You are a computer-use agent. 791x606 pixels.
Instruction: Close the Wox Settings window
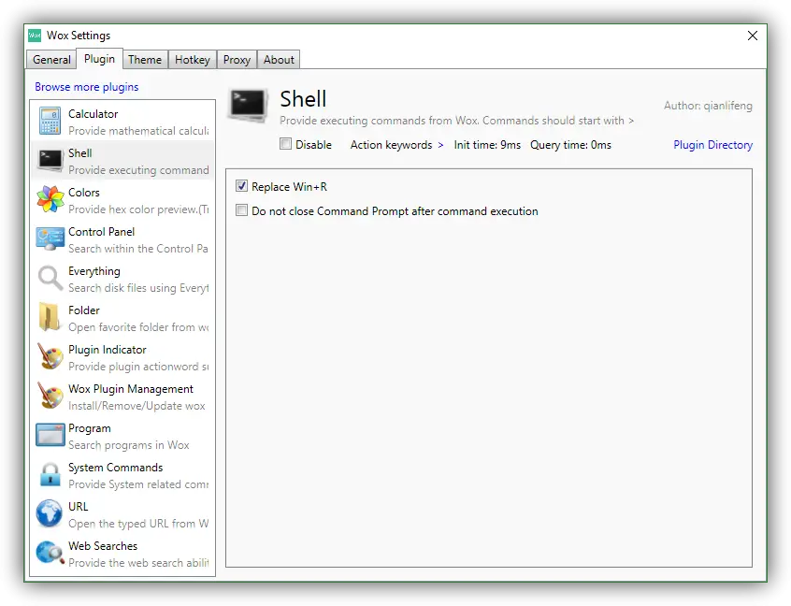click(x=752, y=36)
